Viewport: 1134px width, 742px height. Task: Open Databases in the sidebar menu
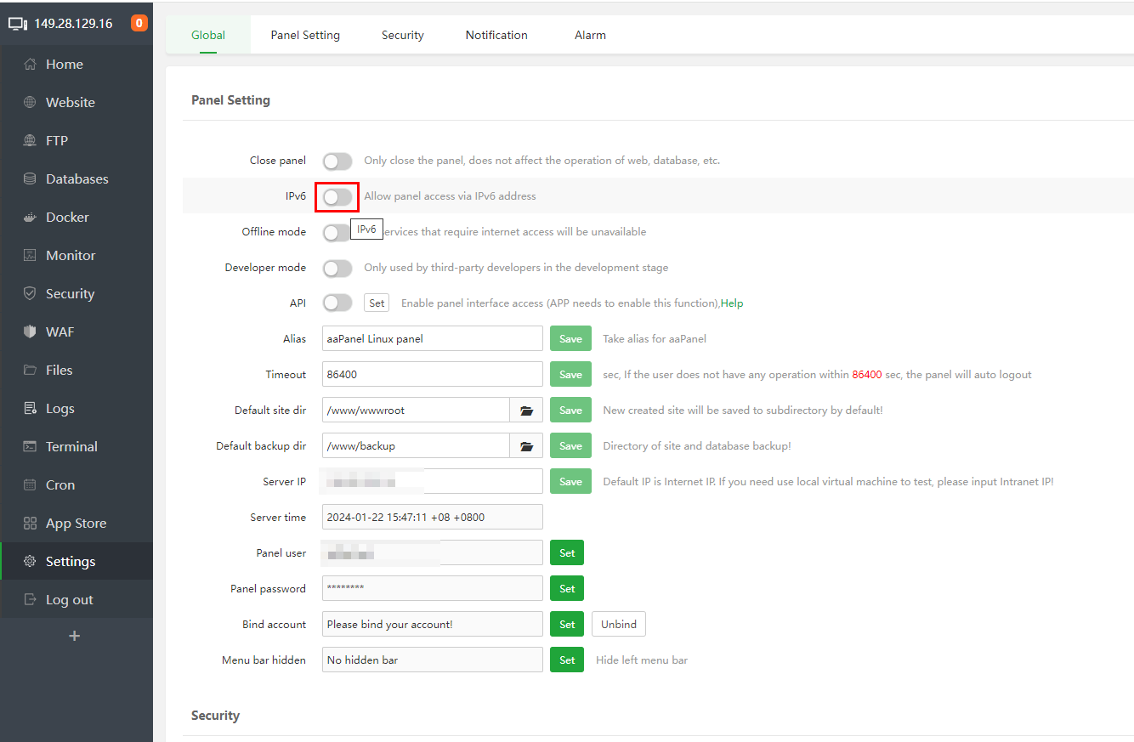click(77, 179)
